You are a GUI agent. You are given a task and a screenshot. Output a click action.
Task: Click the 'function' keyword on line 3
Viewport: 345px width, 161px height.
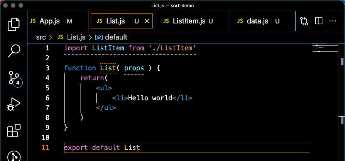coord(80,68)
